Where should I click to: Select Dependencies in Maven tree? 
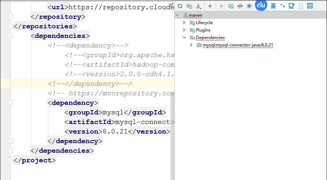pos(210,38)
